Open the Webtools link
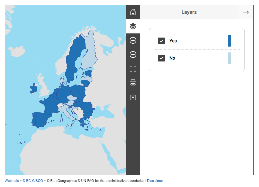Screen dimensions: 259x187 pos(12,181)
